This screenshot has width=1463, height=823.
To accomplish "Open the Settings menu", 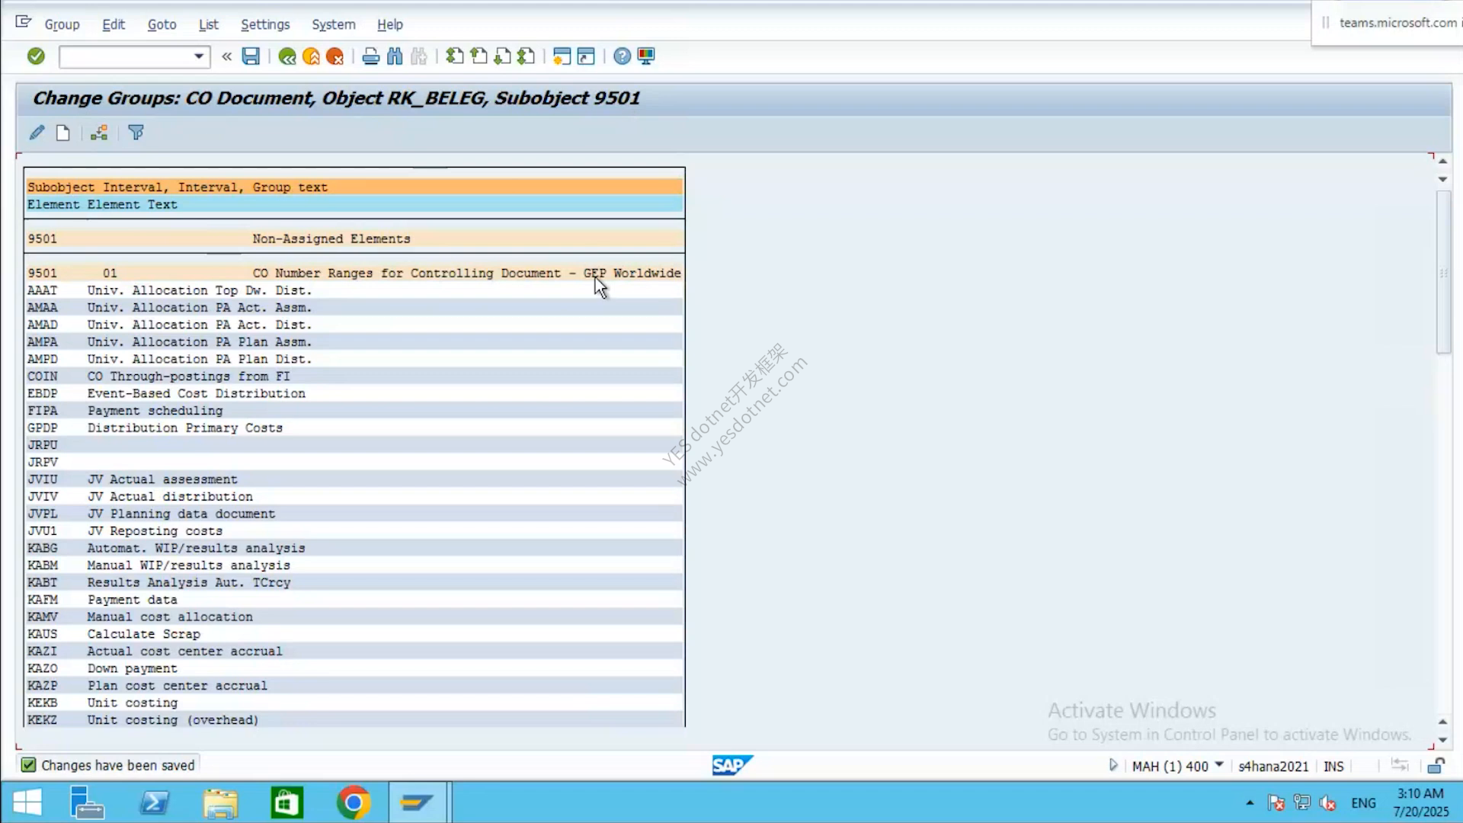I will tap(265, 24).
